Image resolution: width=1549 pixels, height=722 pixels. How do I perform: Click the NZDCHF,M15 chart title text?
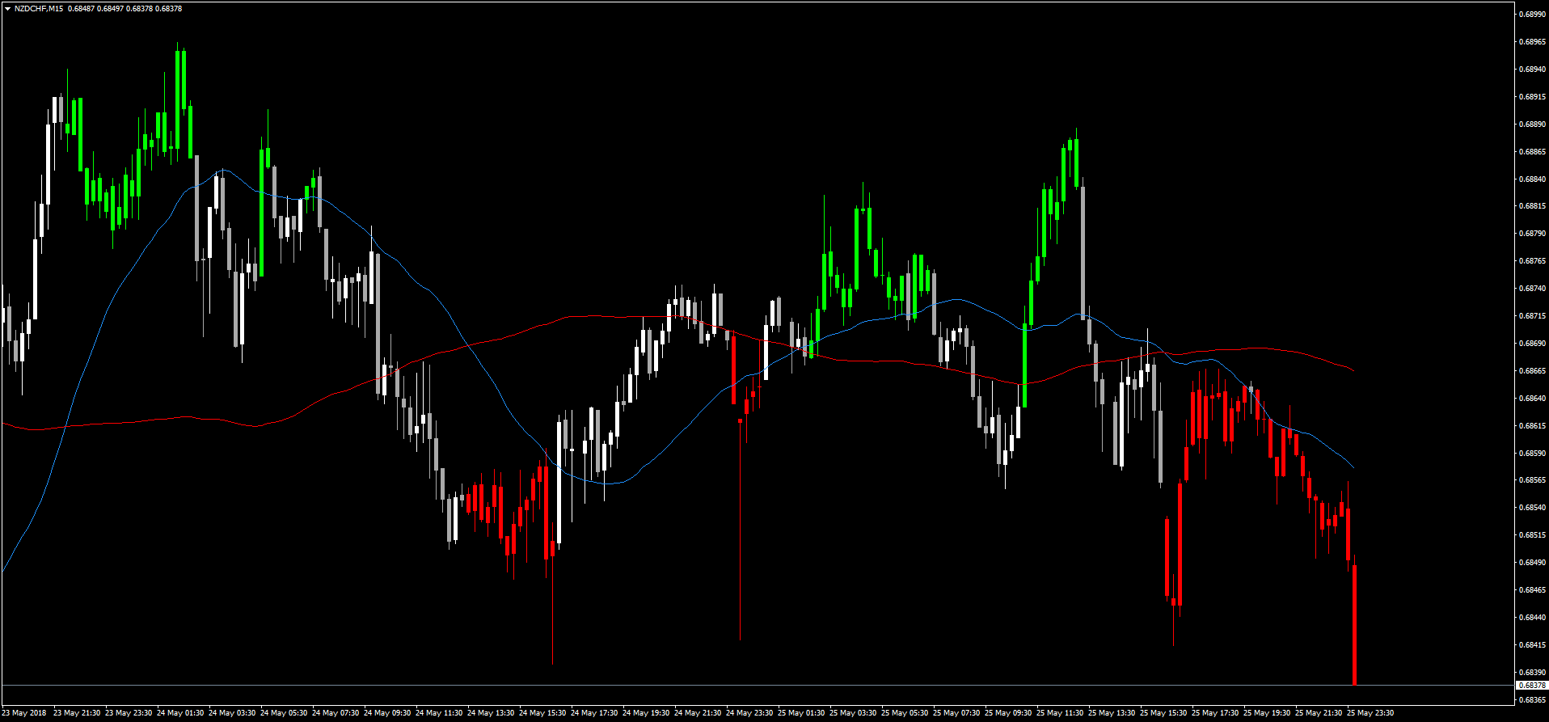[x=39, y=9]
